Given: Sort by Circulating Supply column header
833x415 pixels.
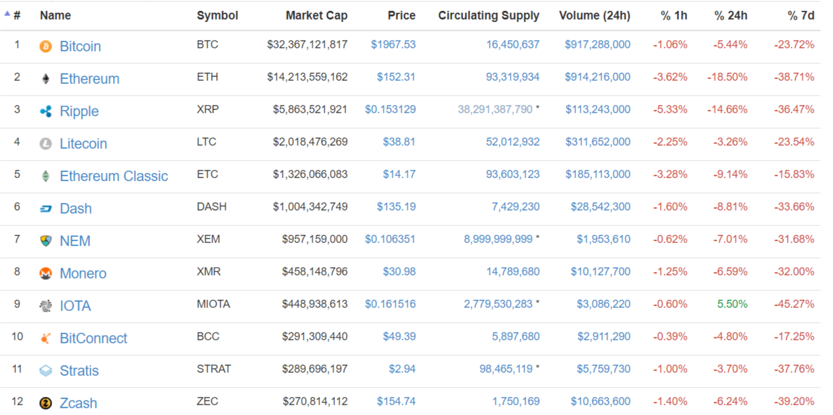Looking at the screenshot, I should coord(489,15).
